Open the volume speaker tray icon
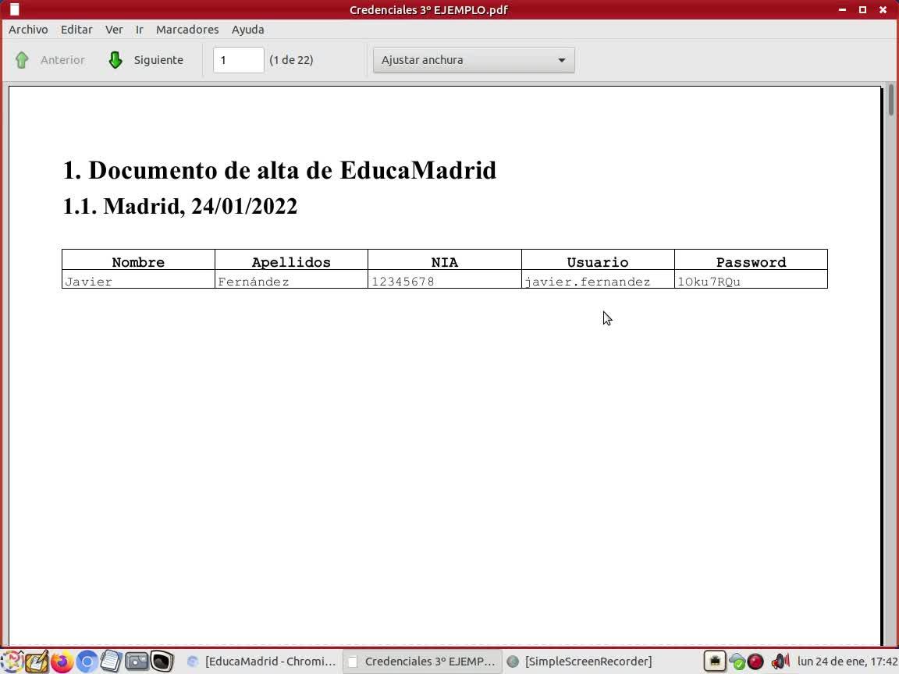899x674 pixels. click(780, 662)
